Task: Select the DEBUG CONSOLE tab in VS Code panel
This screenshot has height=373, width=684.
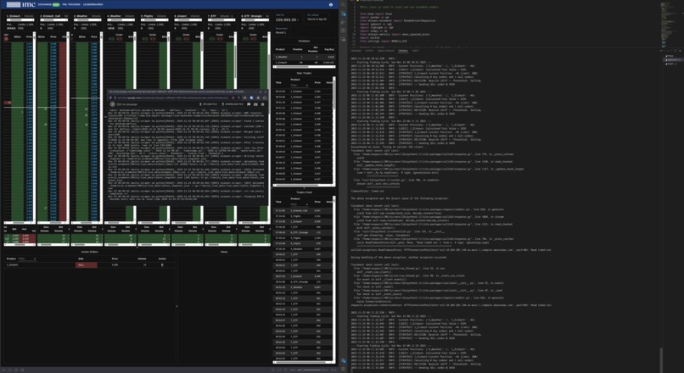Action: pyautogui.click(x=386, y=51)
